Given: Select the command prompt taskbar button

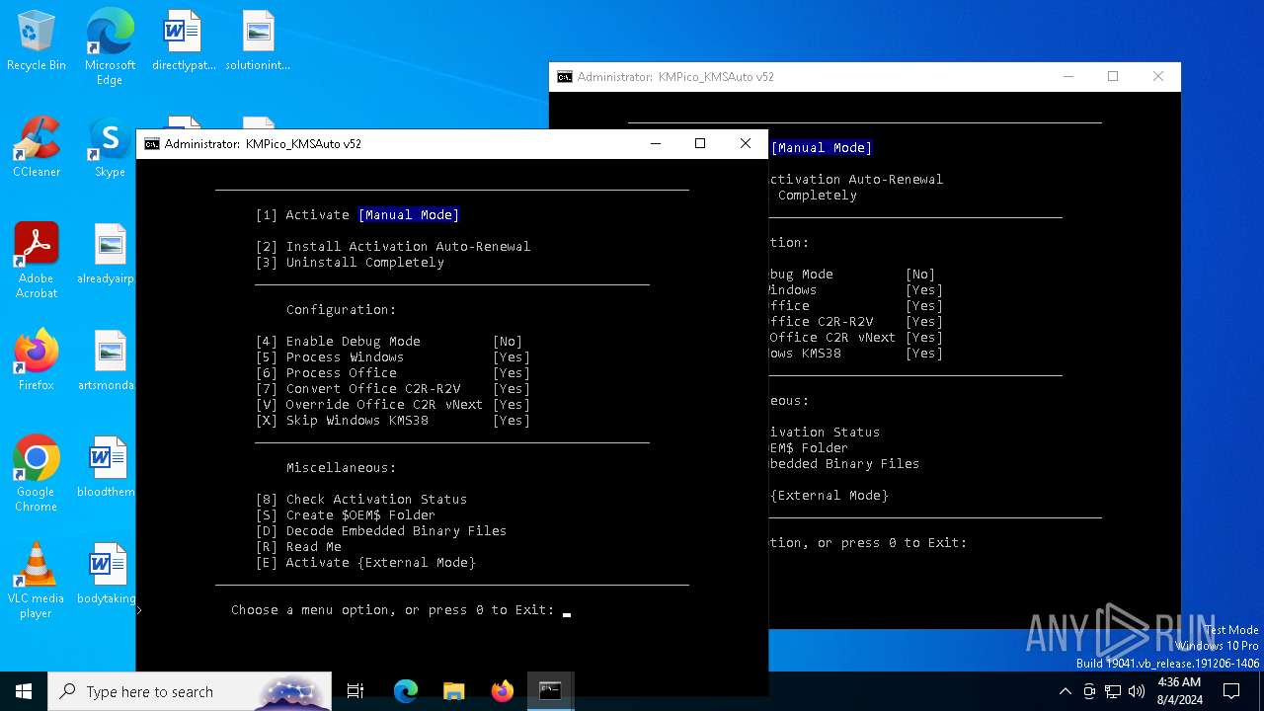Looking at the screenshot, I should click(551, 691).
